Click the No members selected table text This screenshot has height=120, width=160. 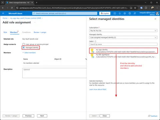[x=31, y=63]
